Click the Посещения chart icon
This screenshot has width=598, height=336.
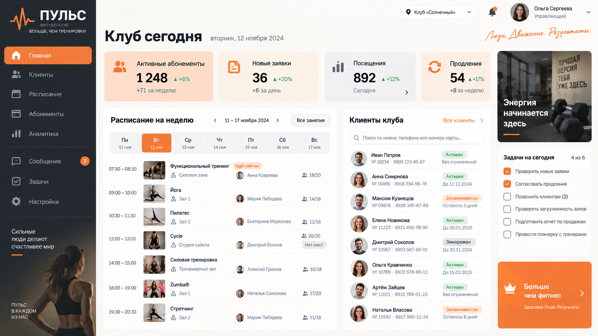tap(338, 66)
